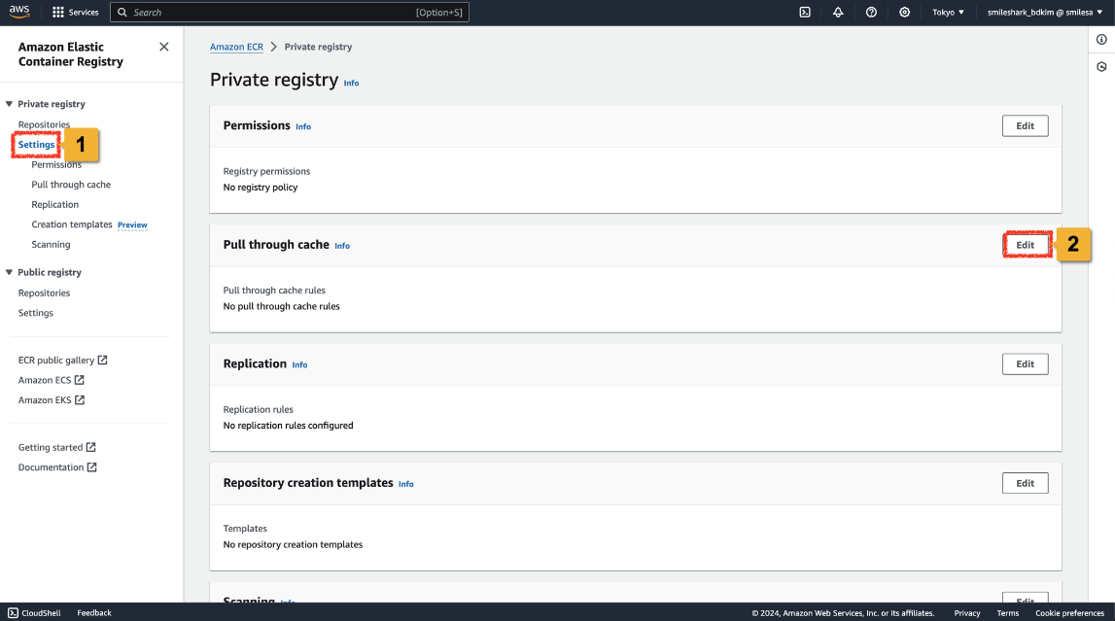Open the settings gear in top bar
Screen dimensions: 1115x621
pos(904,13)
